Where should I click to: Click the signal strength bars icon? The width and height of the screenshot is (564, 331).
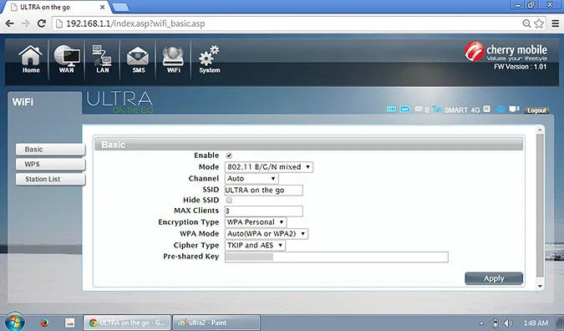437,109
